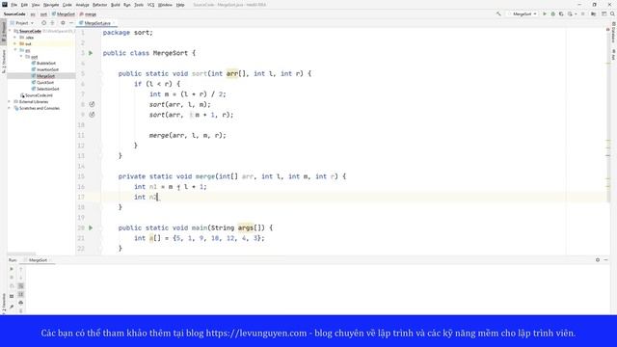The image size is (617, 347).
Task: Close the MergeSort.java editor tab
Action: pyautogui.click(x=114, y=23)
